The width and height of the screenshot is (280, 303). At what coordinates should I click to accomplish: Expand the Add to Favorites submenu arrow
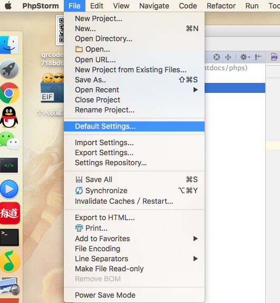[x=196, y=239]
